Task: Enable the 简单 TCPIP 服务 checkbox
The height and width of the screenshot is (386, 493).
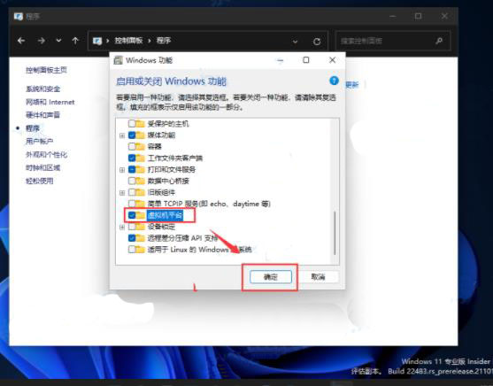Action: (x=132, y=204)
